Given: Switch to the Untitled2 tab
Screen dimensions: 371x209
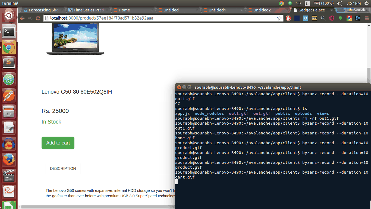Looking at the screenshot, I should (x=268, y=10).
